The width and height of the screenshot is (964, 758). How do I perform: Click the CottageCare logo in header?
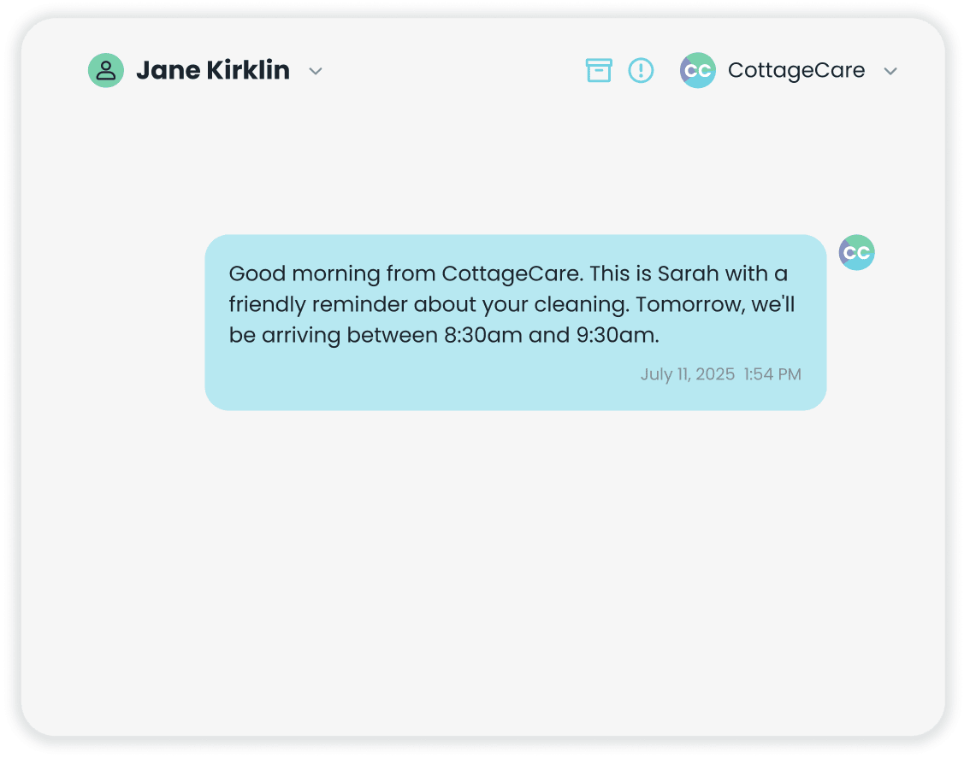point(698,70)
